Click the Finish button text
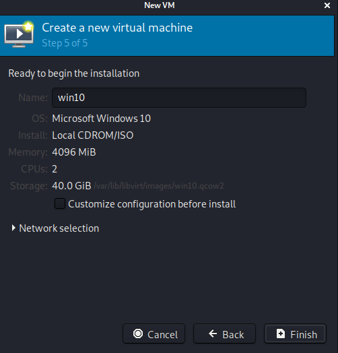Image resolution: width=338 pixels, height=353 pixels. (304, 335)
